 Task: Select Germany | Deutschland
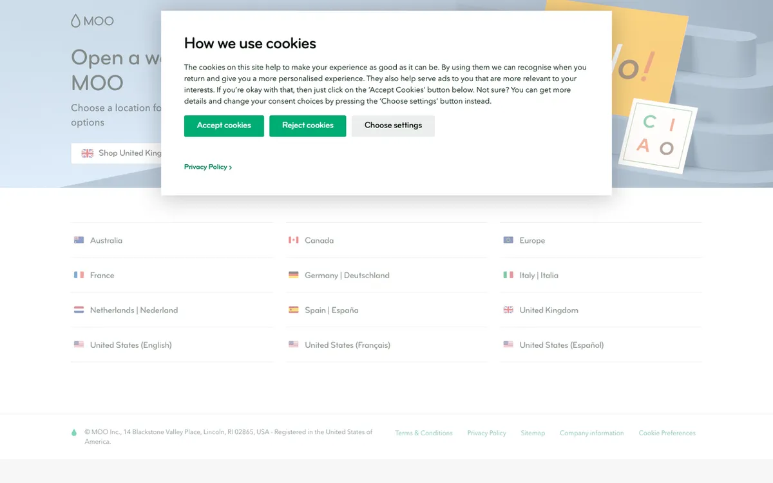pyautogui.click(x=347, y=275)
